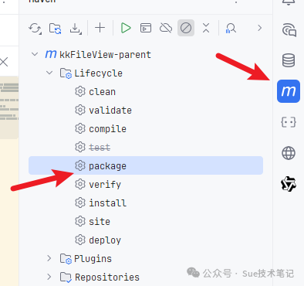Viewport: 304px width, 286px height.
Task: Open the curly braces tool window icon
Action: point(289,122)
